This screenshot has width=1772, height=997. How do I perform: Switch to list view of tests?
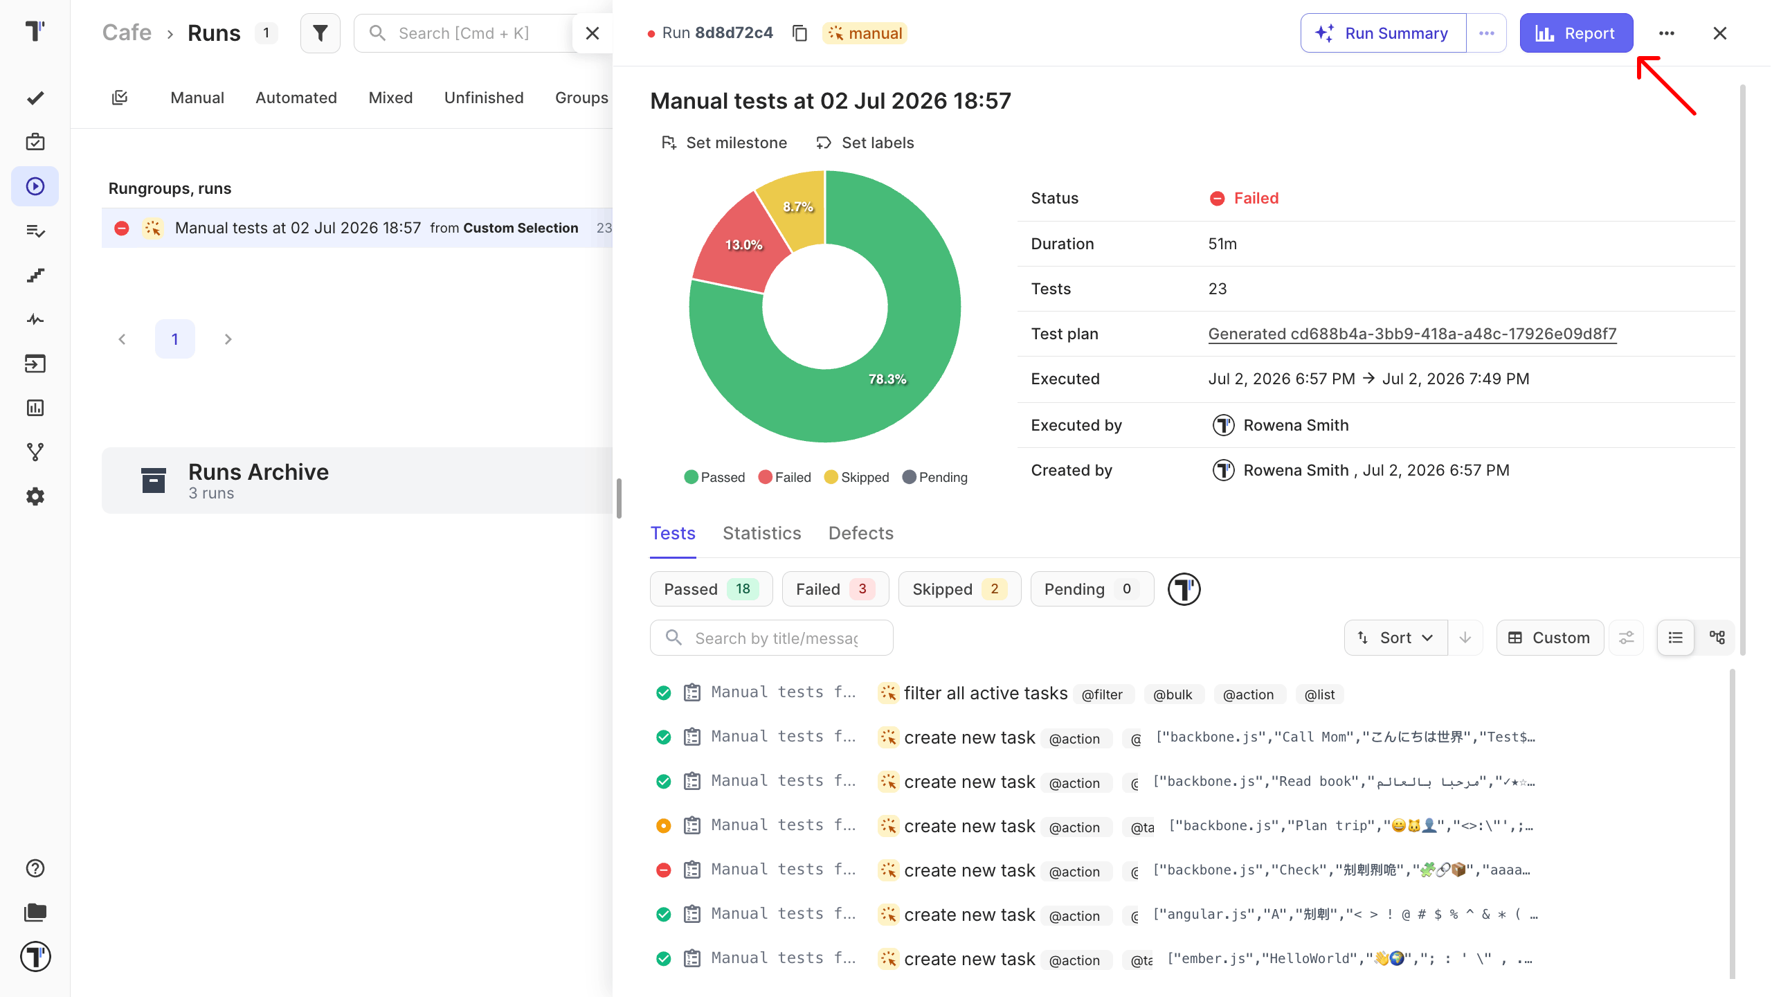point(1676,638)
